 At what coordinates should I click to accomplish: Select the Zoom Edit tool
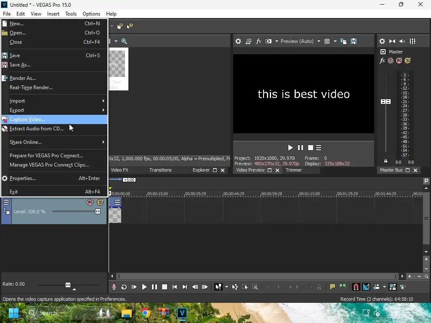[x=255, y=287]
